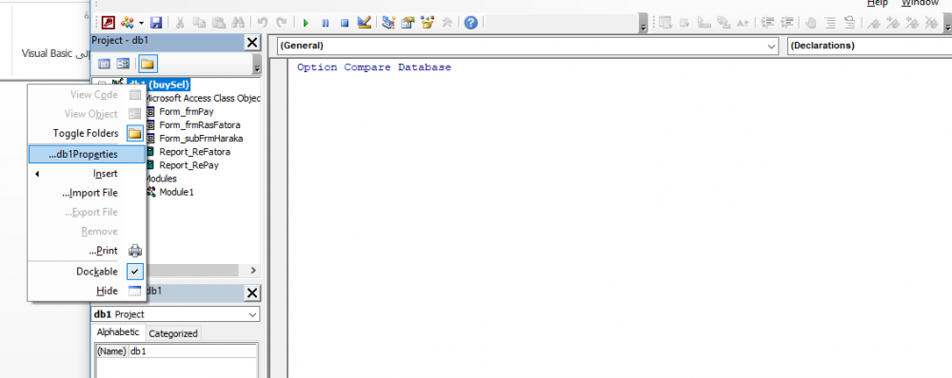Toggle Bookmark flag icon
The image size is (952, 378).
tap(874, 23)
